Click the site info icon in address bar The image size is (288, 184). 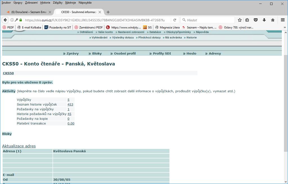(x=12, y=20)
